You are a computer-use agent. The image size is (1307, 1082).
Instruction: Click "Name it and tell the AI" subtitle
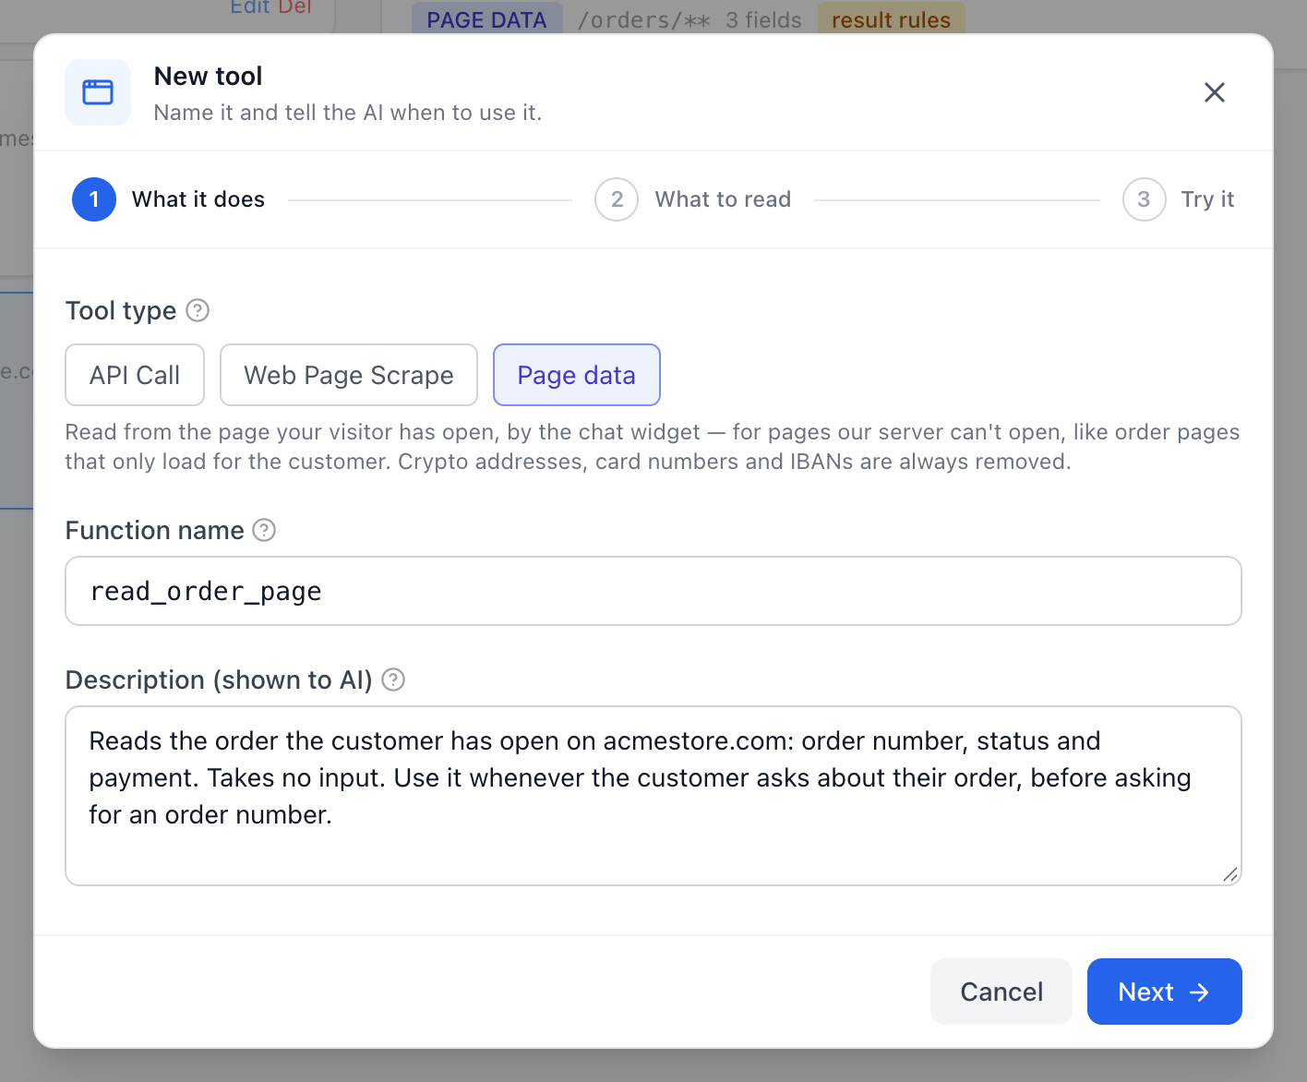(x=348, y=113)
